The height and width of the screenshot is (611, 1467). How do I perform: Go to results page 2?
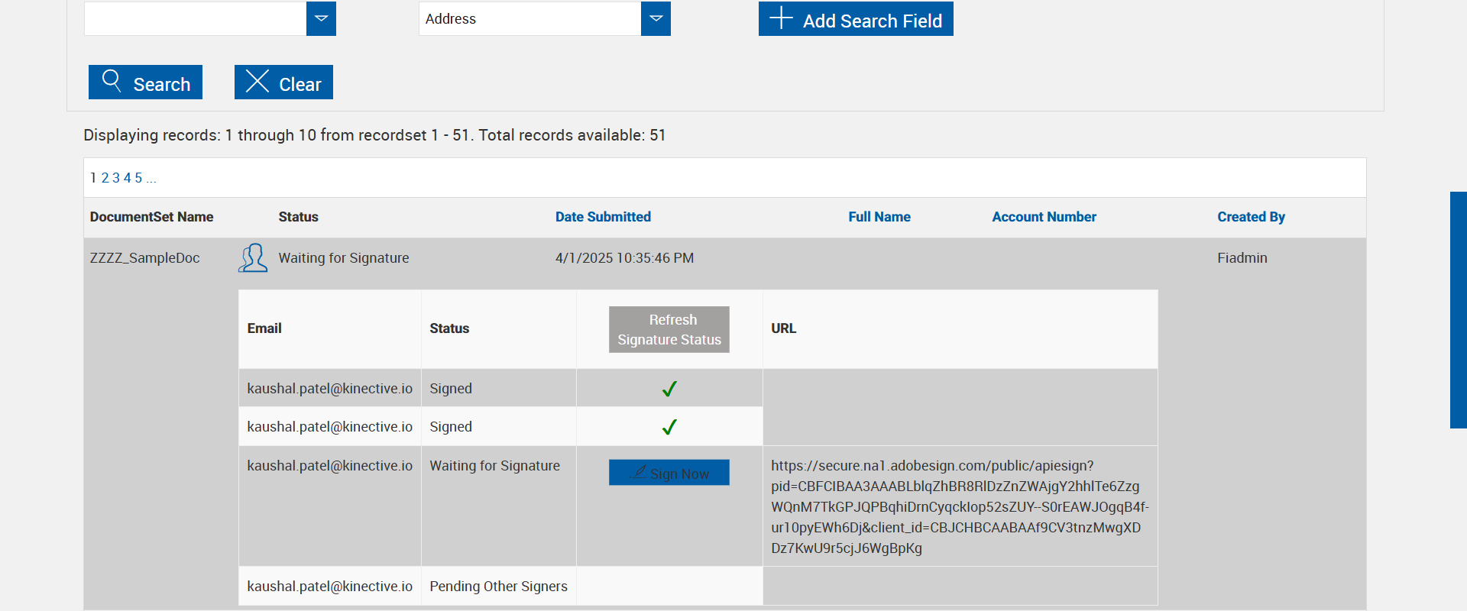[x=105, y=178]
